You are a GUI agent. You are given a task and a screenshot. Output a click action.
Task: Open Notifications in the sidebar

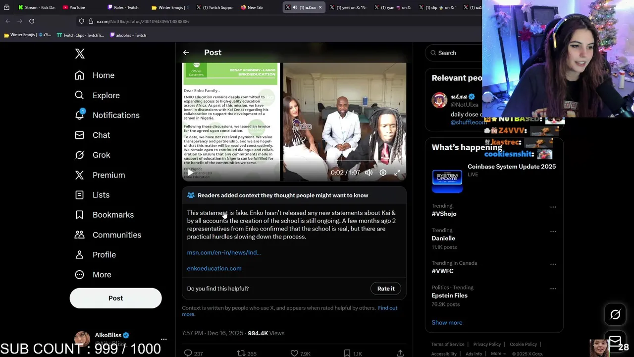107,115
